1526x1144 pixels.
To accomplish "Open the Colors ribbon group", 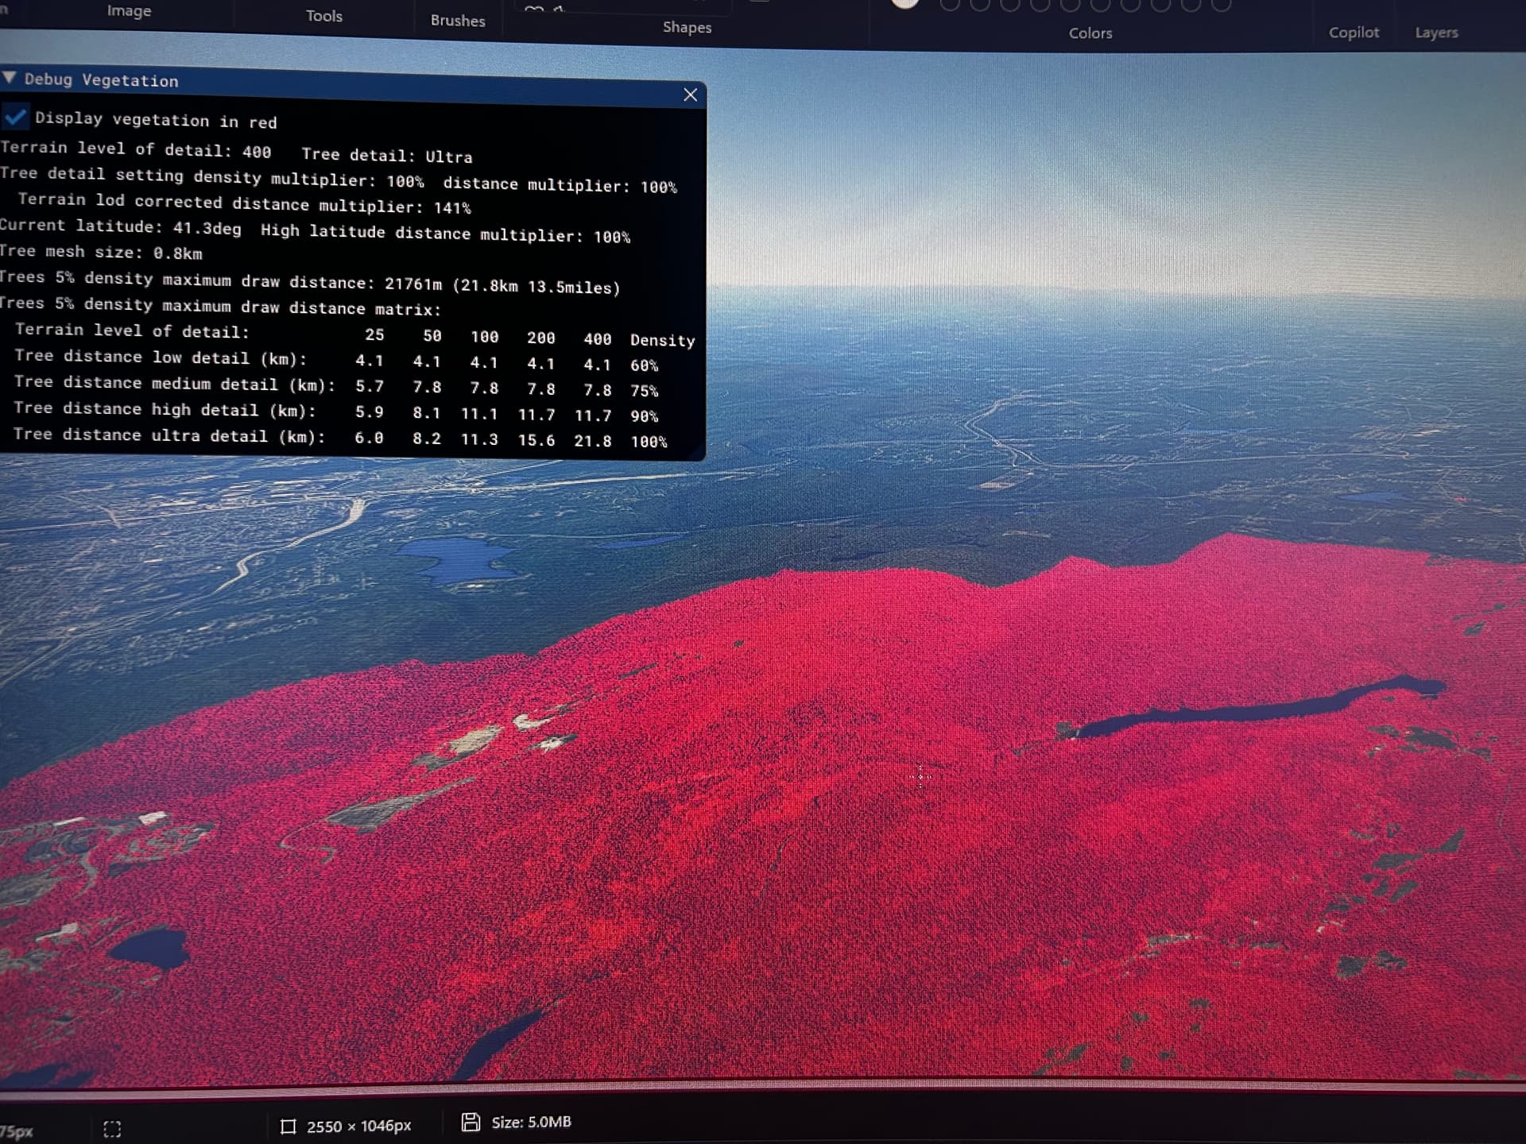I will (1090, 33).
